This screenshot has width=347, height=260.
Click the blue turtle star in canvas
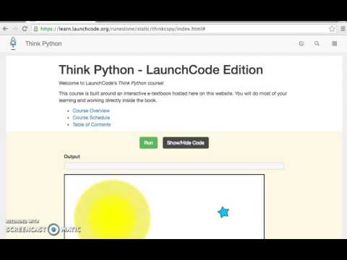click(x=223, y=212)
